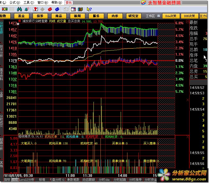The height and width of the screenshot is (183, 209).
Task: Switch to the 分时ddx bottom tab
Action: click(x=104, y=180)
